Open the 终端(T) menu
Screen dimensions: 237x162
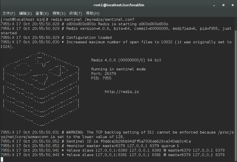[75, 13]
